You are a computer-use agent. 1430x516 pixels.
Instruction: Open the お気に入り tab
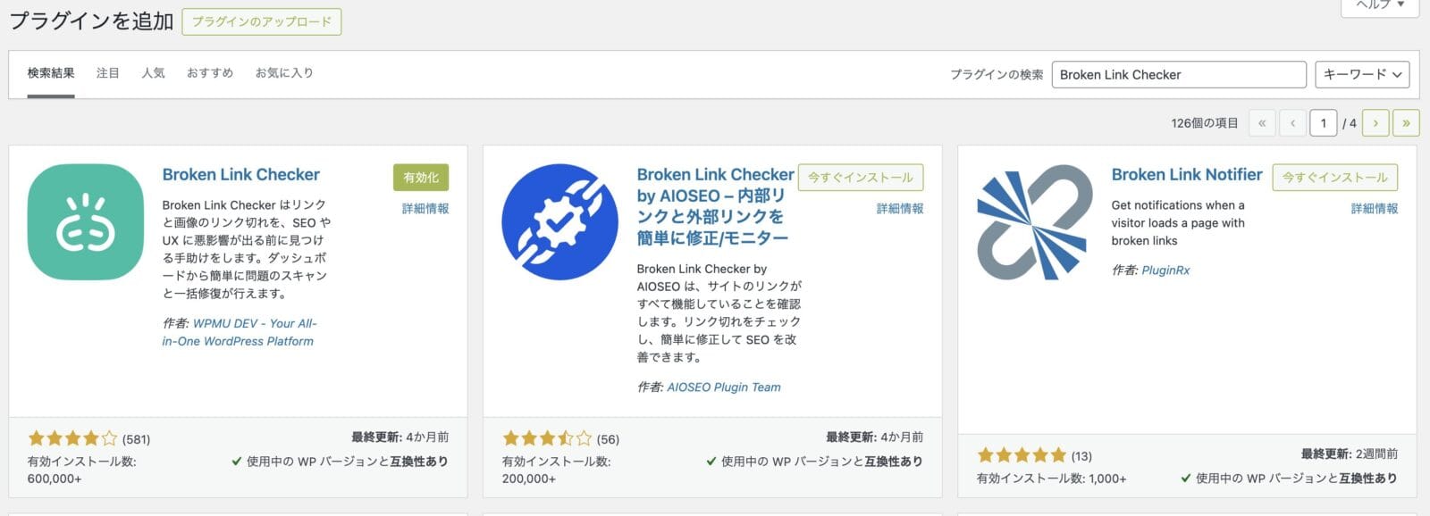(284, 73)
